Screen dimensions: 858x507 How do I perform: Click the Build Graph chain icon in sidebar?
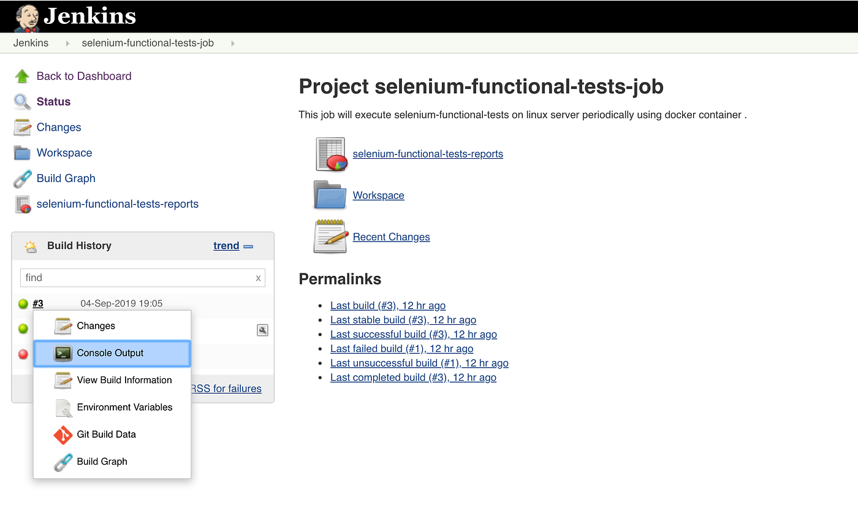[21, 178]
